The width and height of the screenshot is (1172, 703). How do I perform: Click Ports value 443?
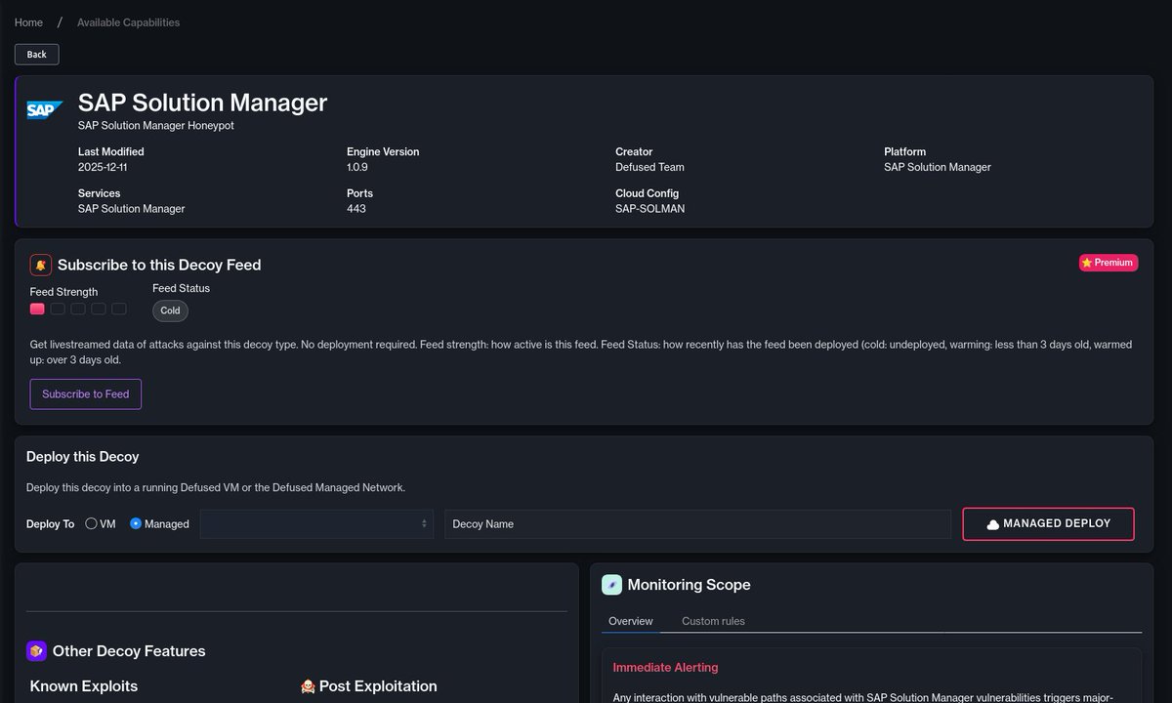pyautogui.click(x=356, y=209)
